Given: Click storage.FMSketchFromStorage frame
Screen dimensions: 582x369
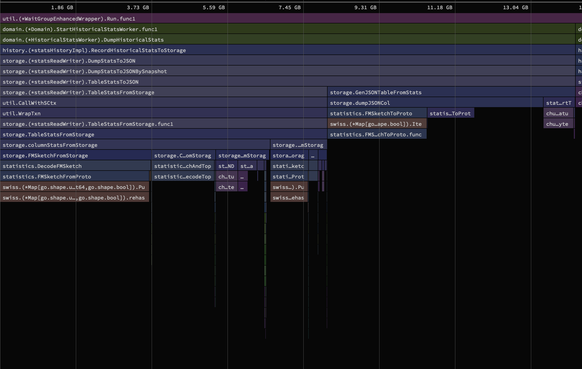Looking at the screenshot, I should (x=45, y=156).
